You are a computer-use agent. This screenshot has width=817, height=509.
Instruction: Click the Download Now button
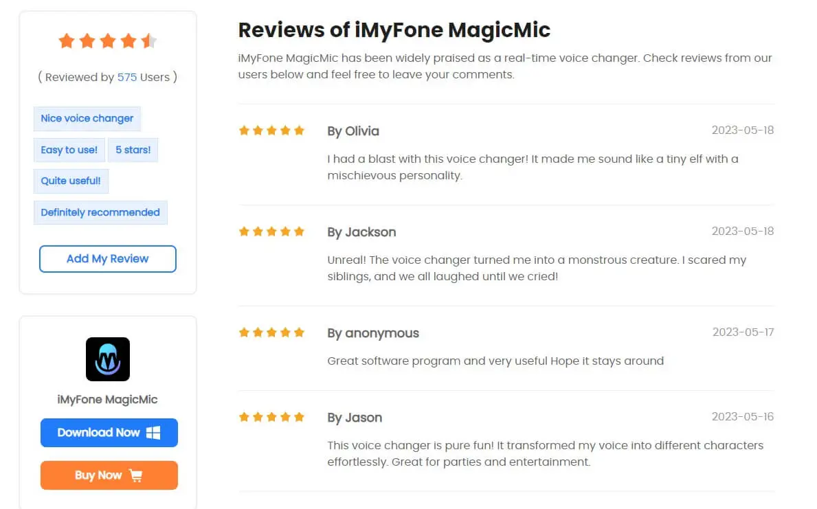pos(109,433)
